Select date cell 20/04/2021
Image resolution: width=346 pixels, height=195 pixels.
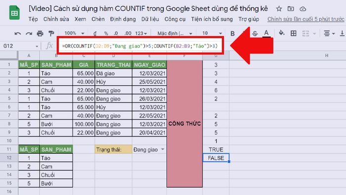click(x=149, y=133)
